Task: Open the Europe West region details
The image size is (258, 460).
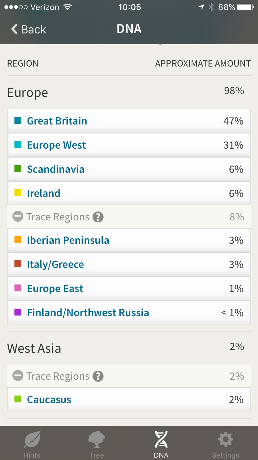Action: pos(56,145)
